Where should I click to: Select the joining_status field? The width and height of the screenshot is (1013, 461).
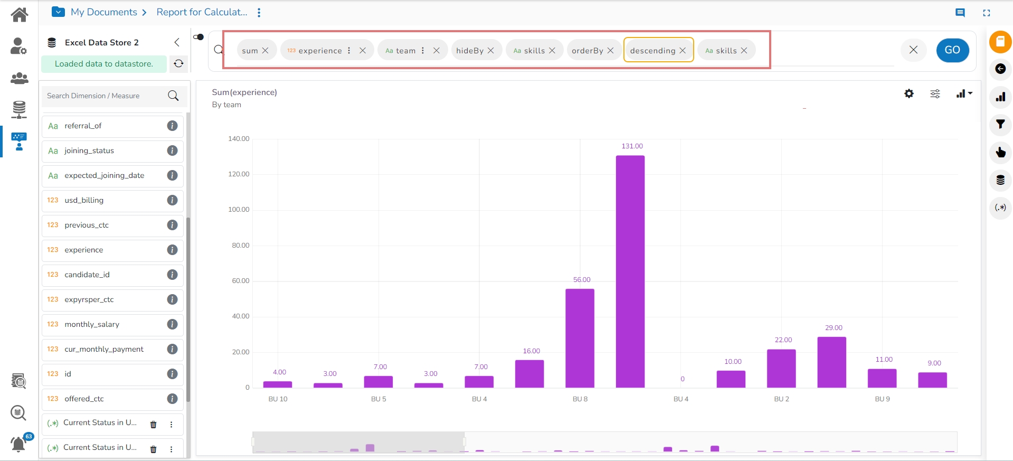(x=112, y=150)
